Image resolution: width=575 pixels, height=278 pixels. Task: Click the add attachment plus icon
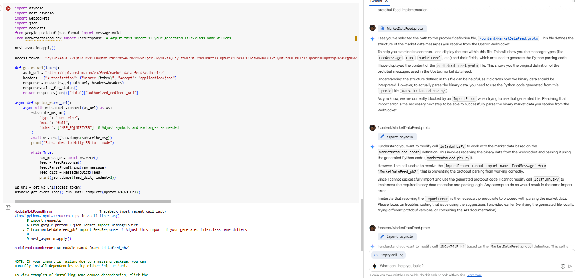click(x=563, y=266)
